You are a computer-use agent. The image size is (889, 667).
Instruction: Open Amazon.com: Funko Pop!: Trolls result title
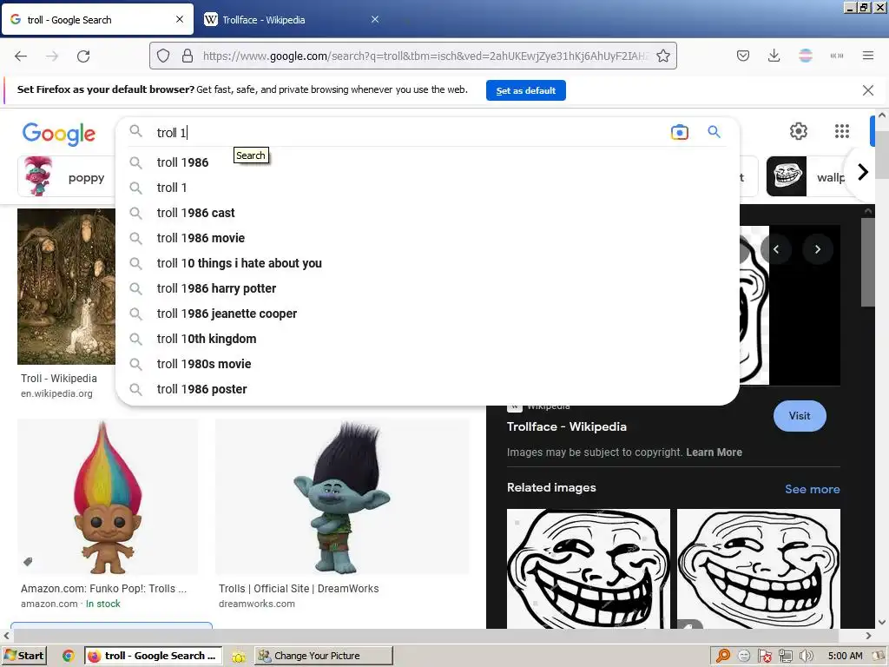coord(104,589)
